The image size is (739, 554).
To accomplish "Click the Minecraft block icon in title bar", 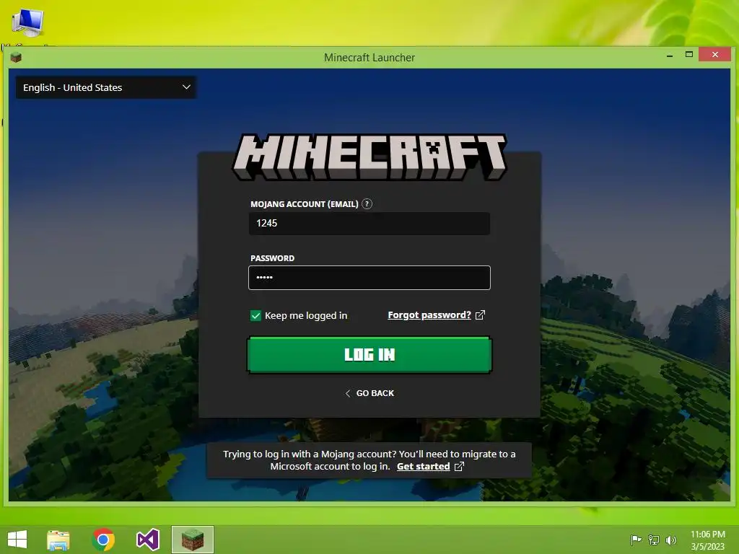I will (x=16, y=58).
